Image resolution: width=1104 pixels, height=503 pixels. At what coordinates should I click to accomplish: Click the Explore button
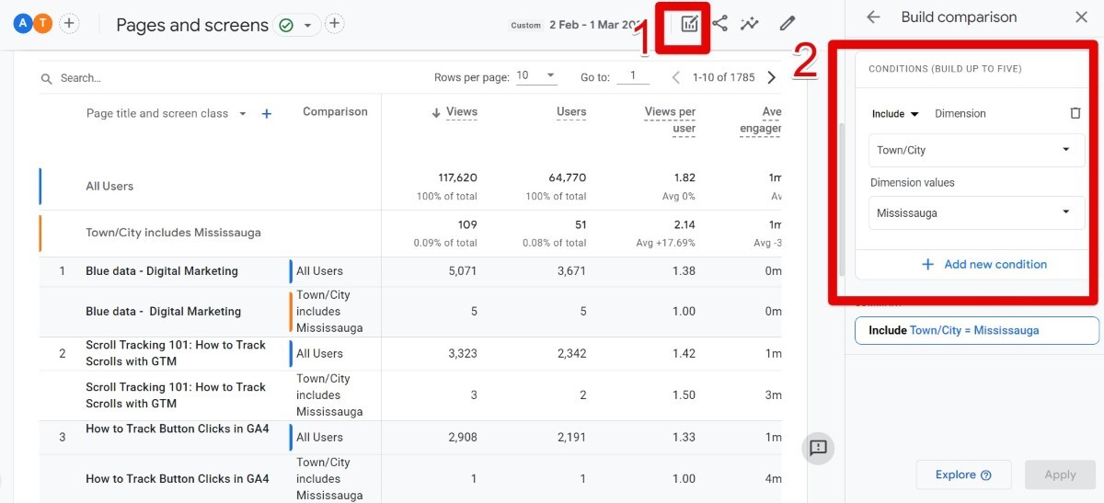pyautogui.click(x=963, y=474)
